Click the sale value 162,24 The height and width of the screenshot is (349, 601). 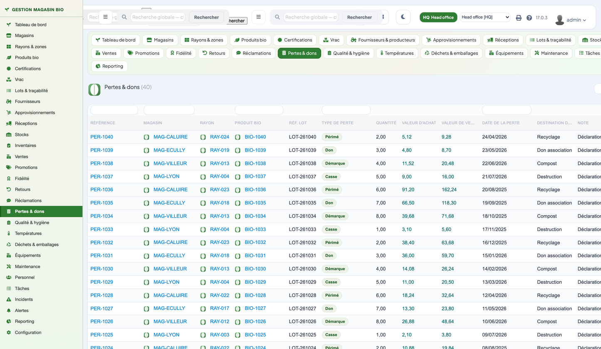[449, 190]
